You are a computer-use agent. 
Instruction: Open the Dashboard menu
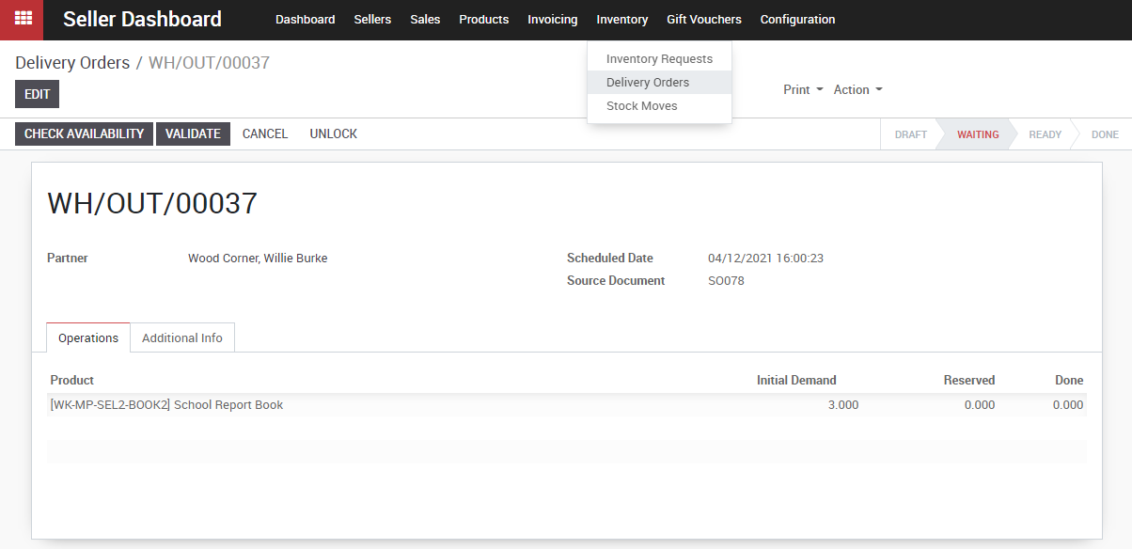coord(306,19)
